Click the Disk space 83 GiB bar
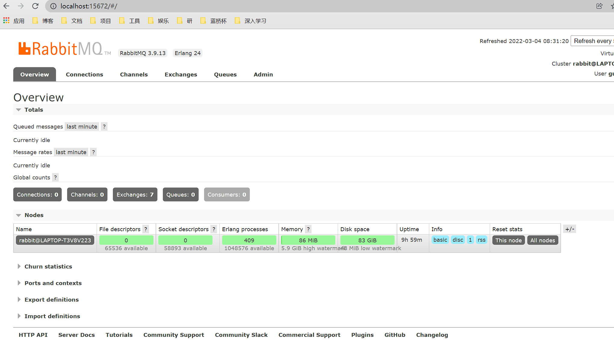 (367, 240)
